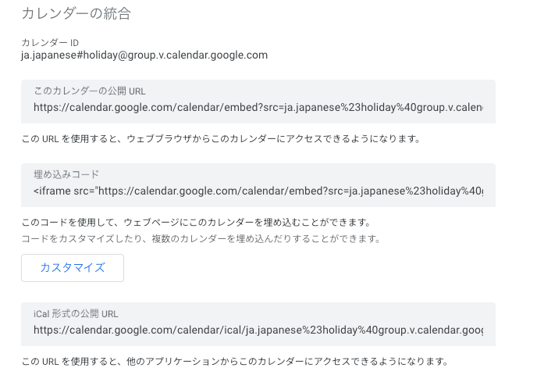This screenshot has height=375, width=537.
Task: Click the other-applications access description text
Action: (234, 362)
